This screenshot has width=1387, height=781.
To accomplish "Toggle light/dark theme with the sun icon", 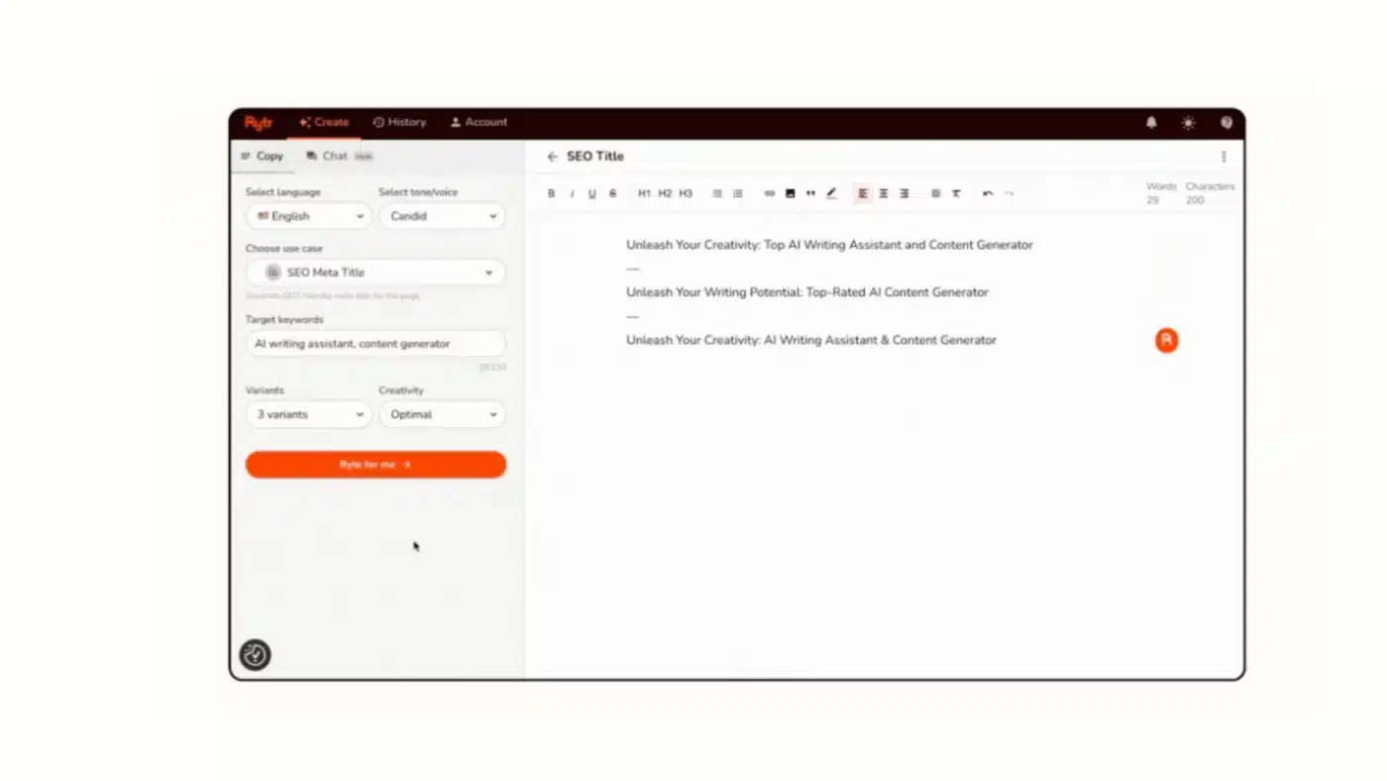I will pos(1188,123).
